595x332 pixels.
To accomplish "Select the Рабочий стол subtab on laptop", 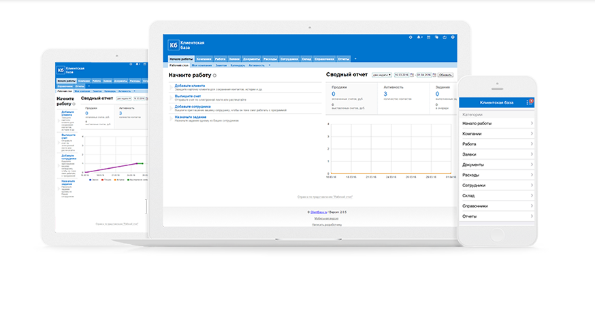I will (x=179, y=65).
